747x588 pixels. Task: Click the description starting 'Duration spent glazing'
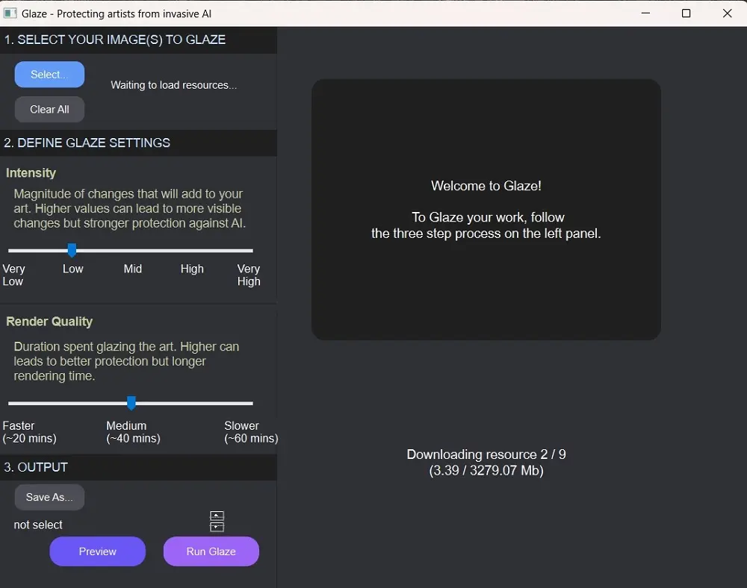[x=126, y=361]
